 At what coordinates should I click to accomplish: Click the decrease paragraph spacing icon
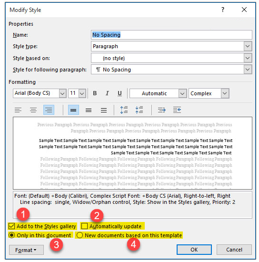(x=139, y=110)
